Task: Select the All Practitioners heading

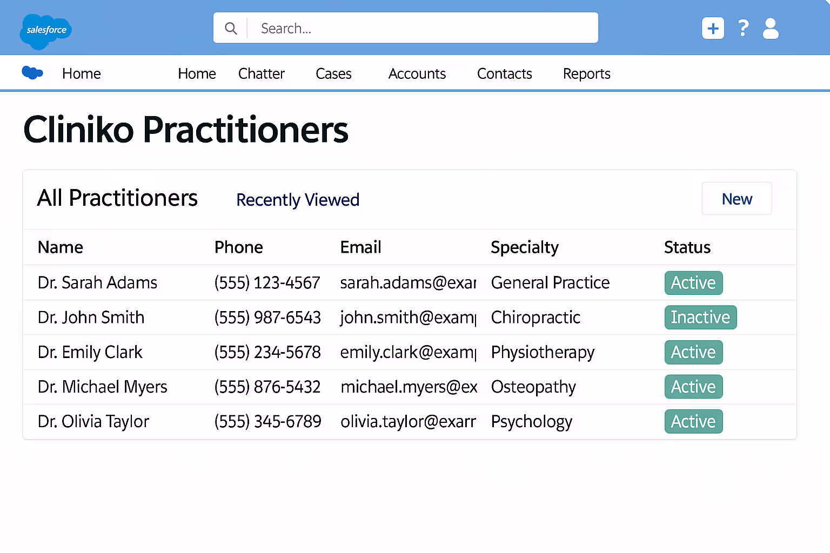Action: (117, 198)
